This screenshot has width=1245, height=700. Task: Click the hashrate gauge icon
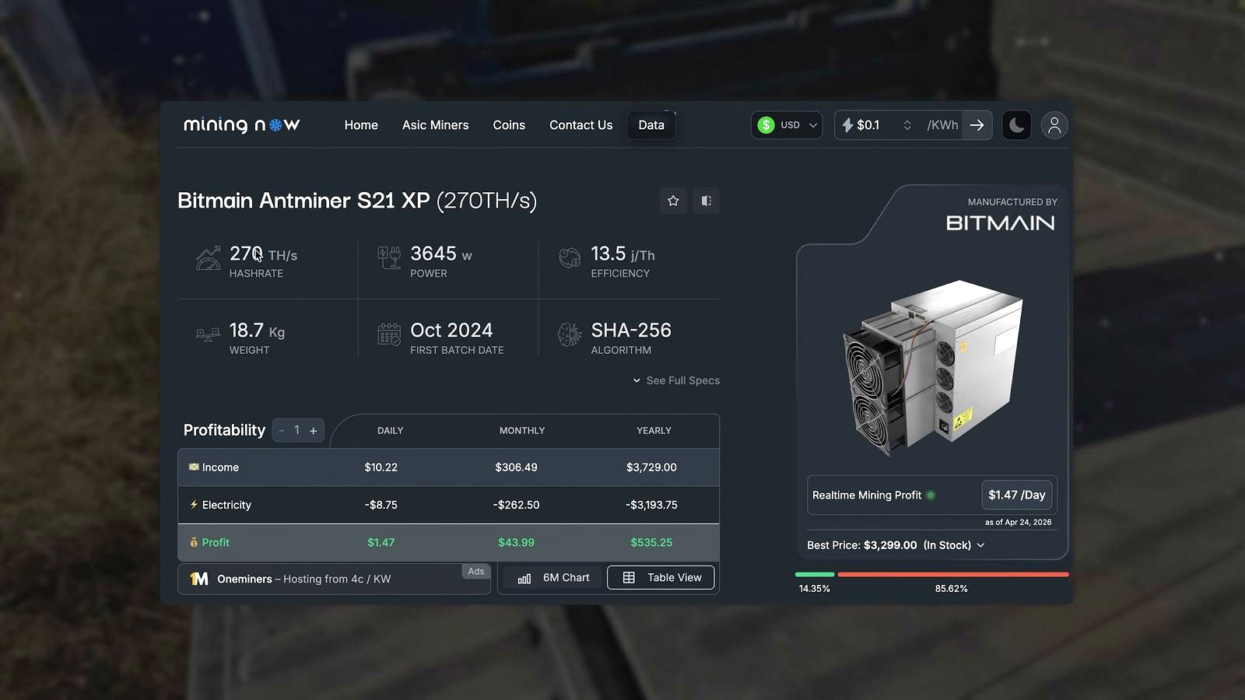[x=208, y=258]
